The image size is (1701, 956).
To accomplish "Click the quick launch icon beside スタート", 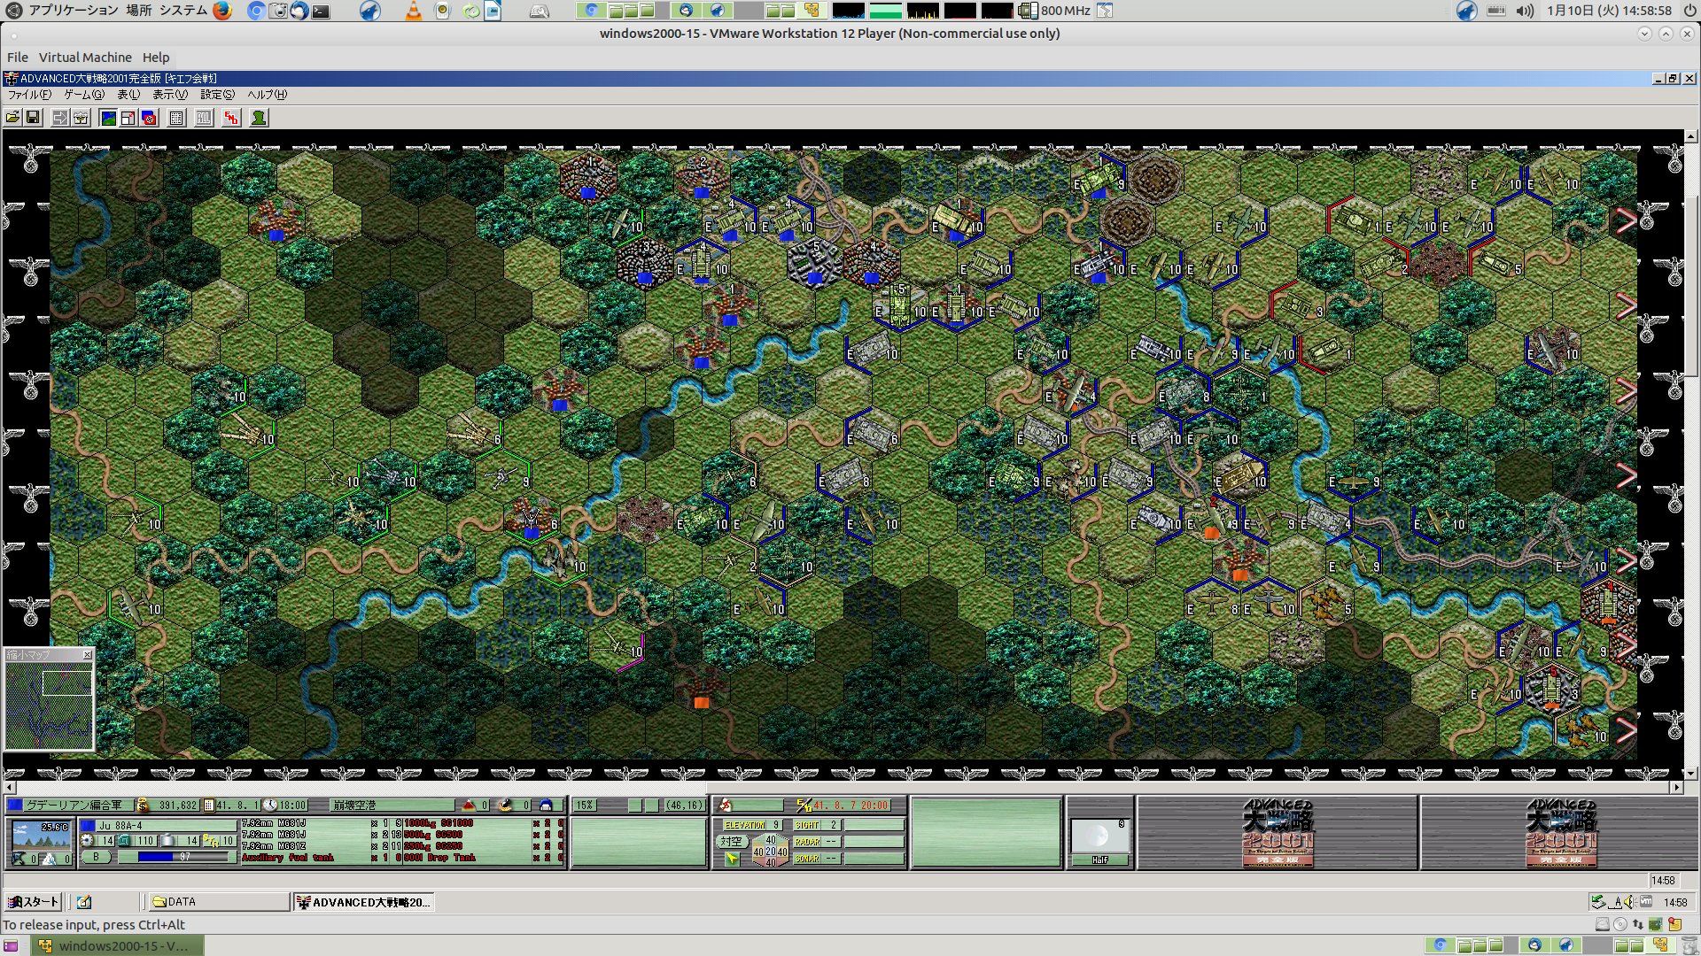I will click(x=84, y=902).
